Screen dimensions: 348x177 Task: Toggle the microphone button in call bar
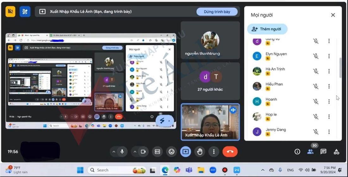[122, 152]
